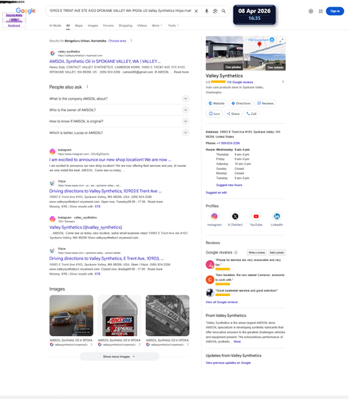Open the Reviews button in knowledge panel
The height and width of the screenshot is (399, 351).
[x=266, y=103]
